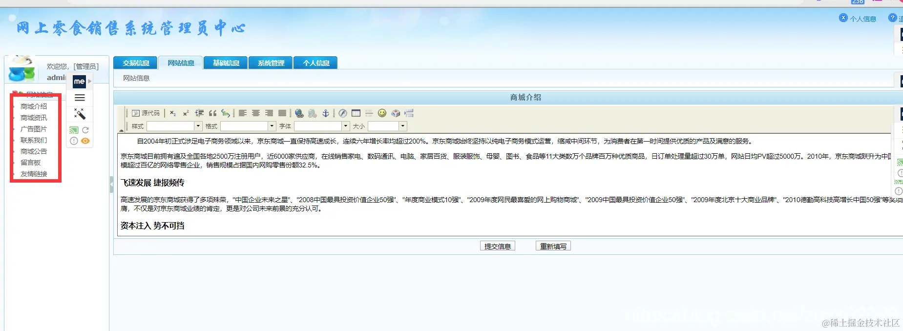Open 留言板 in the sidebar
The height and width of the screenshot is (331, 903).
[x=30, y=163]
